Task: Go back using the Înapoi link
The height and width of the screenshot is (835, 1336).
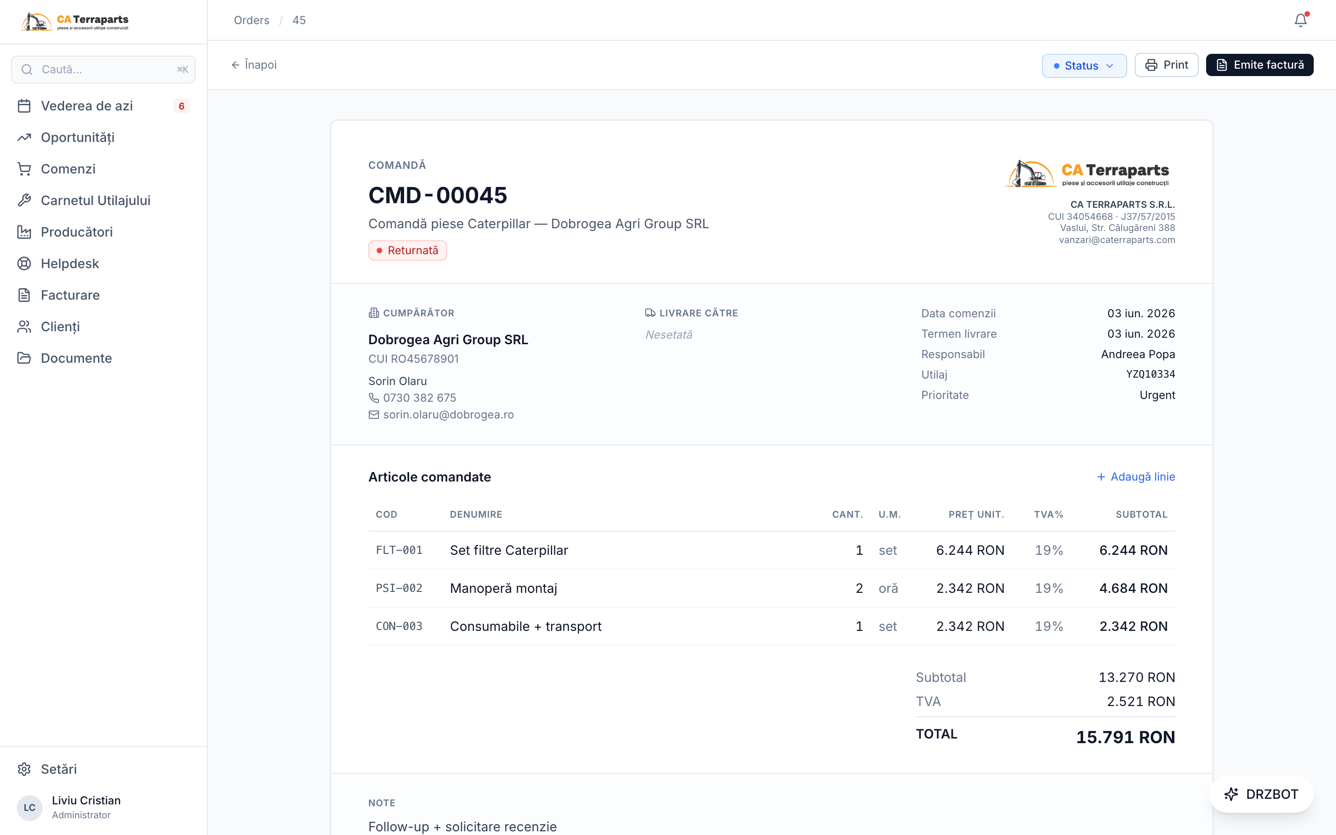Action: point(254,64)
